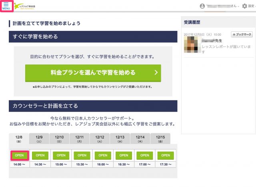Viewport: 256px width, 187px height.
Task: Click the カウンセラーと計画を立てる section header
Action: pyautogui.click(x=93, y=106)
